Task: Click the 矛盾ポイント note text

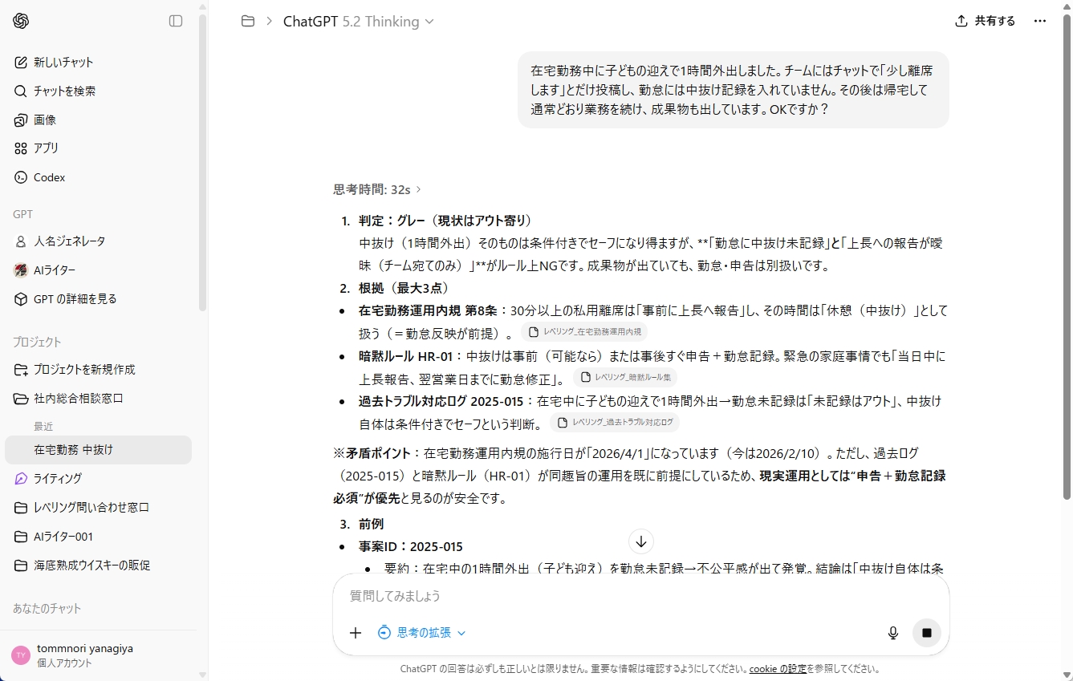Action: click(640, 476)
